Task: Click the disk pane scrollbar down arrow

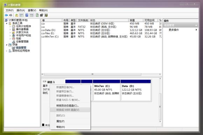Action: click(160, 122)
